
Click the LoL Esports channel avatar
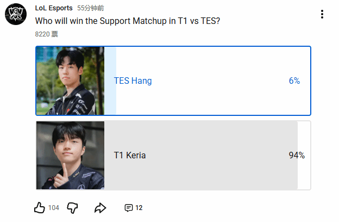coord(15,16)
